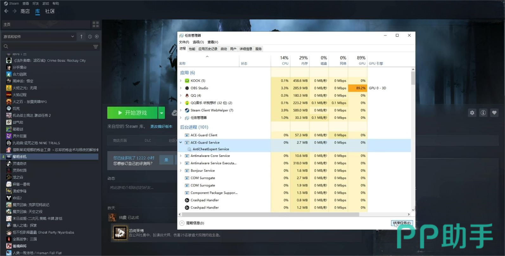
Task: Open the 文件(F) menu in Task Manager
Action: pyautogui.click(x=184, y=42)
